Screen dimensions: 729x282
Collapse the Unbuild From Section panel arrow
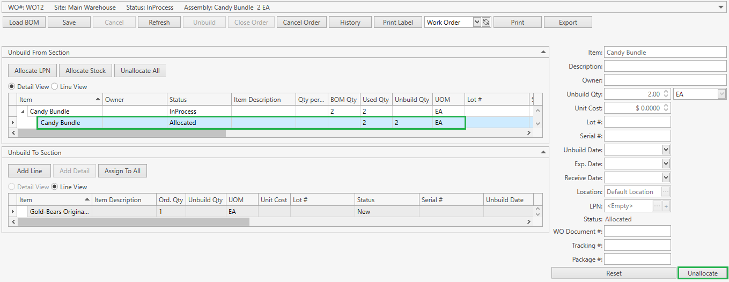click(x=543, y=52)
